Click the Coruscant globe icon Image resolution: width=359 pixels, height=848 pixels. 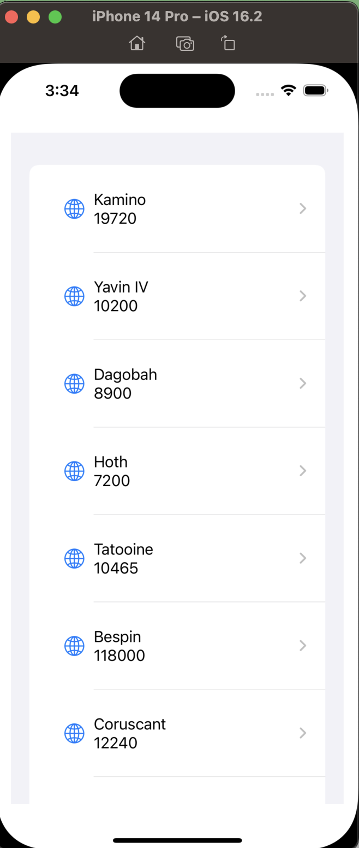click(x=75, y=733)
